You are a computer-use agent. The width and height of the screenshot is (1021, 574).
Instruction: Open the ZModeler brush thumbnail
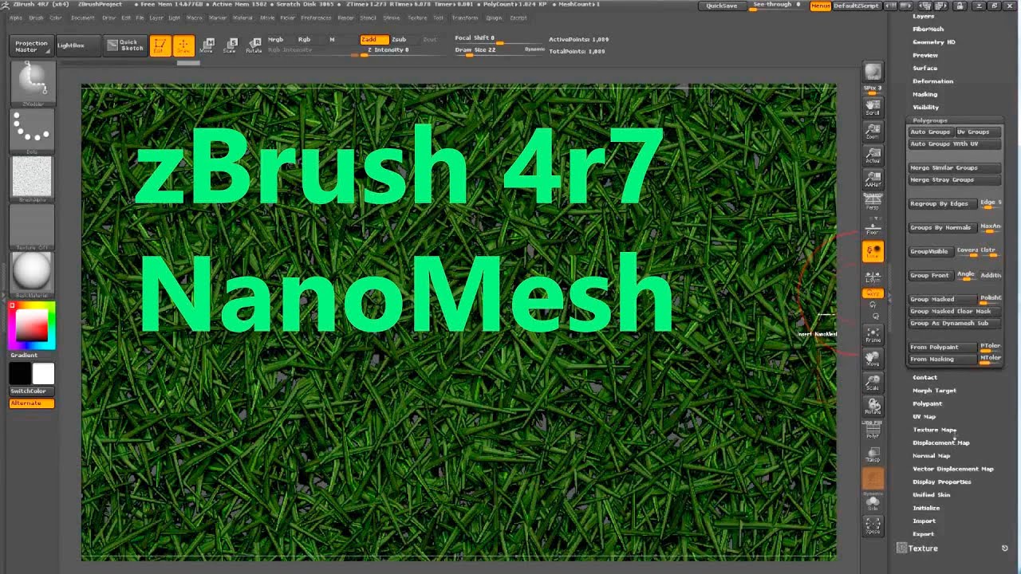pos(32,83)
